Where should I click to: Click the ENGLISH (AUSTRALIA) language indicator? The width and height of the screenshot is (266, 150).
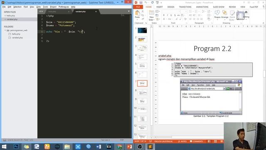pyautogui.click(x=163, y=141)
